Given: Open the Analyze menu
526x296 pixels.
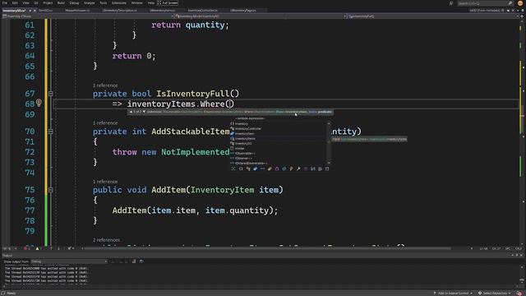Looking at the screenshot, I should (x=89, y=2).
